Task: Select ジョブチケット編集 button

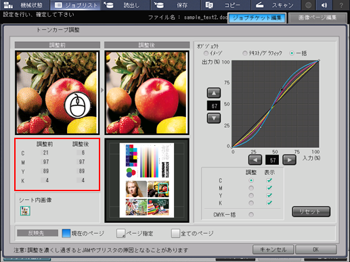Action: tap(257, 18)
